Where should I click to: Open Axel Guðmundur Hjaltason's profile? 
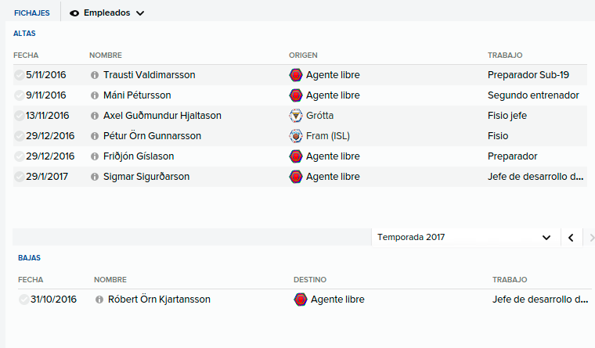(162, 116)
